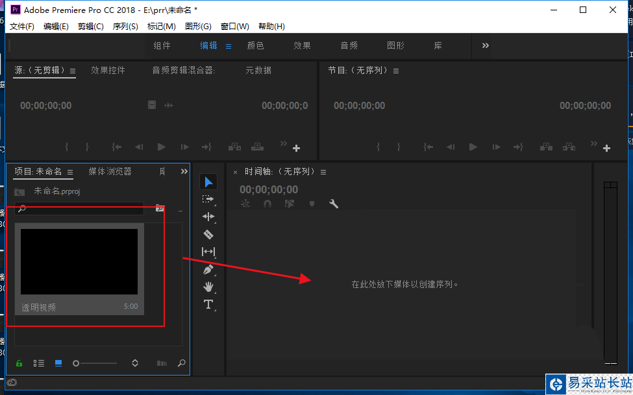Click Play in the Source monitor
The height and width of the screenshot is (395, 633).
point(162,147)
